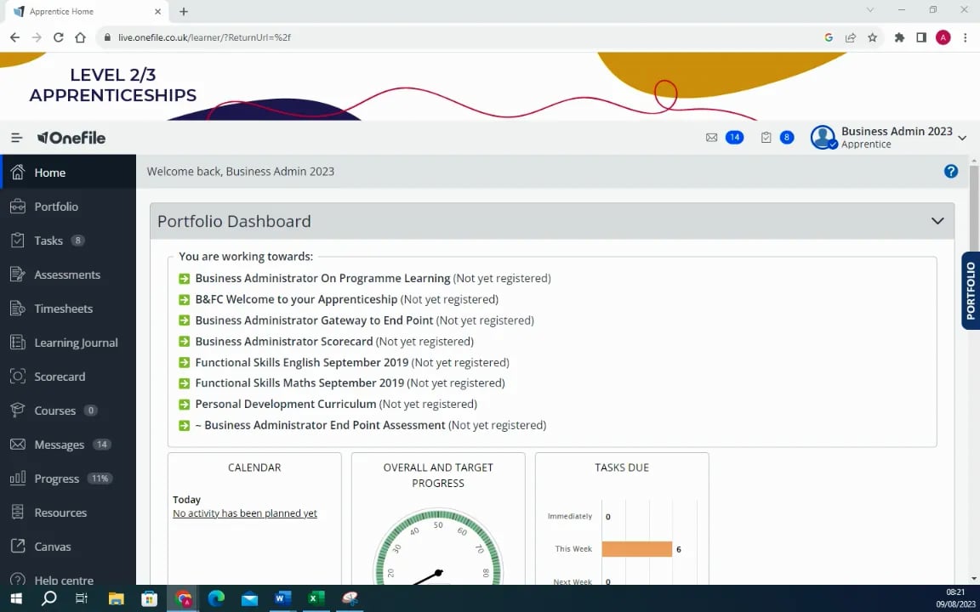Click 'No activity has been planned yet' link

(245, 513)
